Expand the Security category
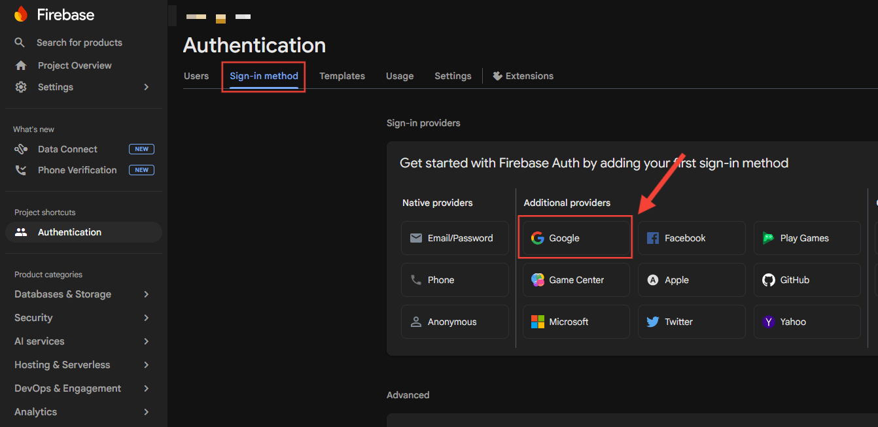Viewport: 878px width, 427px height. tap(147, 318)
